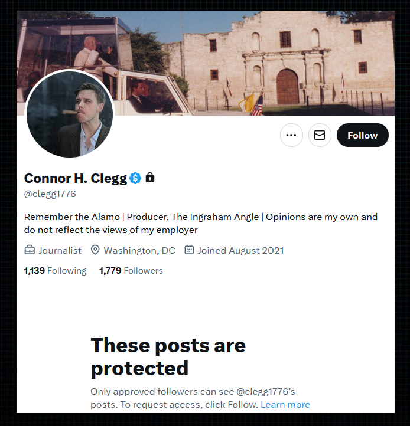Click the Journalist category label
Image resolution: width=410 pixels, height=426 pixels.
tap(60, 250)
